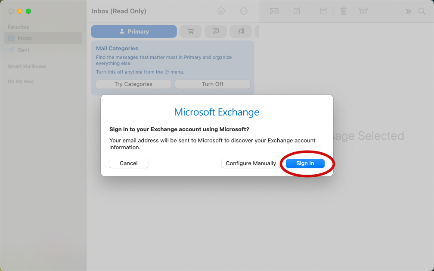
Task: Click the yellow minimize window button
Action: click(20, 11)
